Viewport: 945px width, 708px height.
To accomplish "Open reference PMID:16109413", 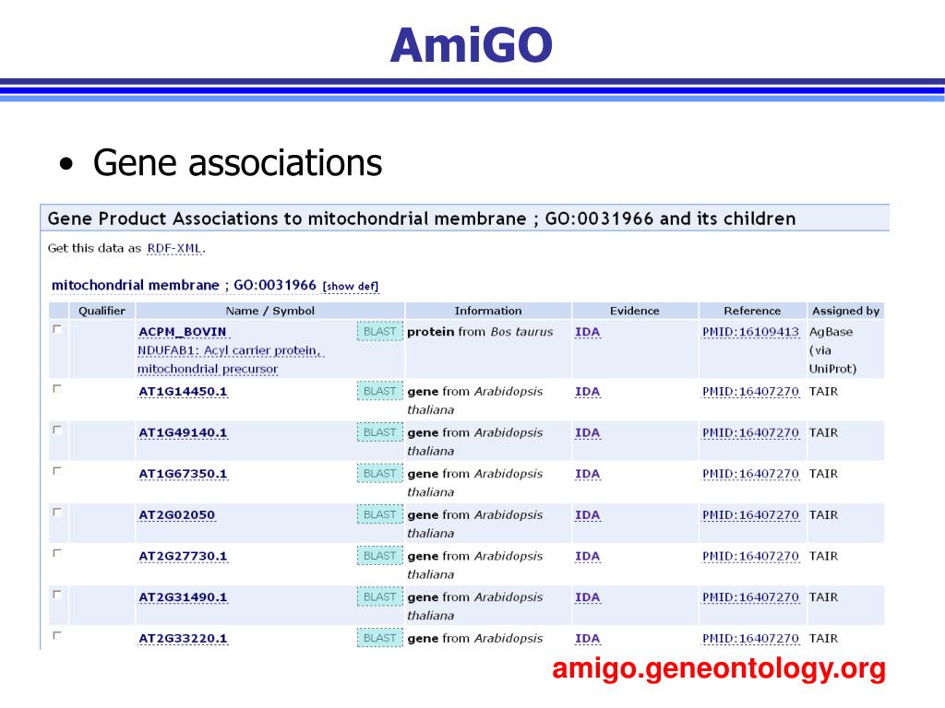I will [751, 332].
